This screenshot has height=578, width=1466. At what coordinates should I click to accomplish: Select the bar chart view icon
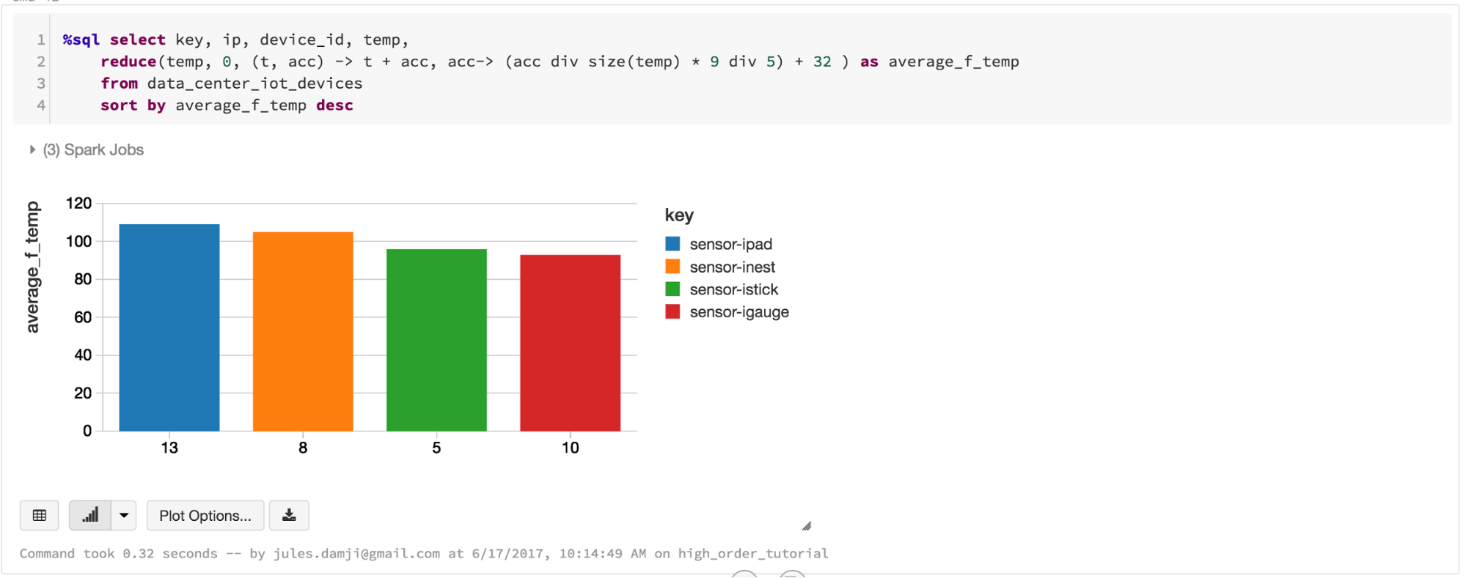click(x=90, y=516)
